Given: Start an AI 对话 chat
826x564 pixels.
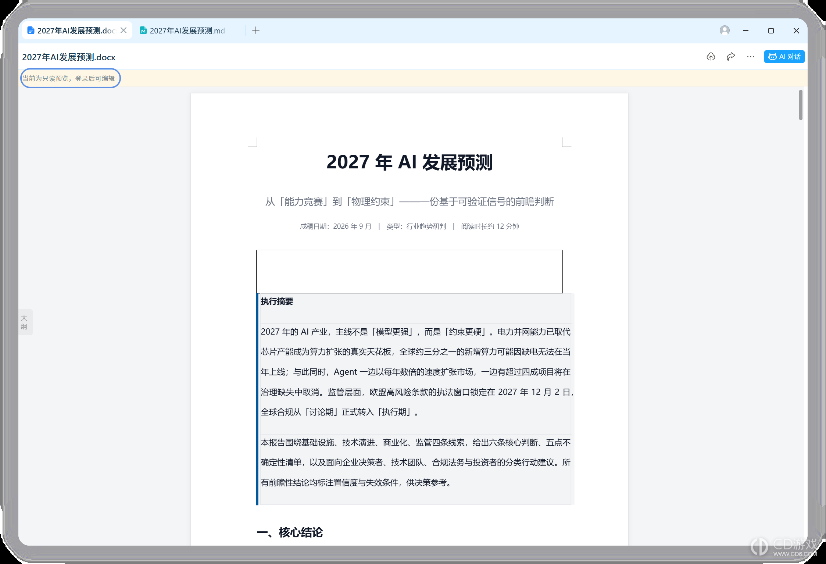Looking at the screenshot, I should (784, 57).
